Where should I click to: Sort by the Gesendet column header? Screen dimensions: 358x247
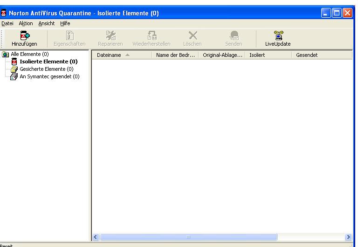322,55
